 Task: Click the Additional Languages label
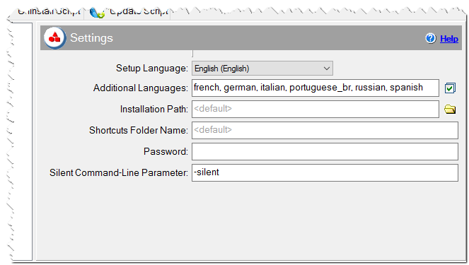pos(141,88)
